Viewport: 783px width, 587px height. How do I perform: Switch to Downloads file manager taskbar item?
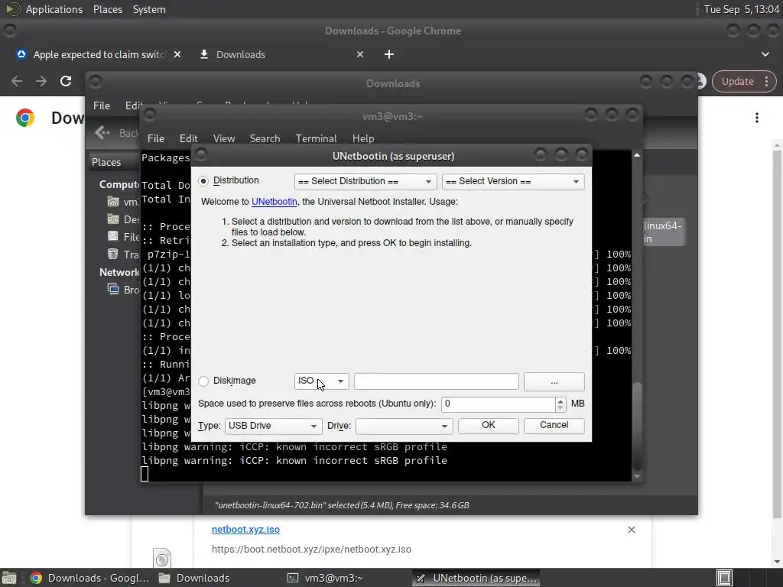click(193, 578)
